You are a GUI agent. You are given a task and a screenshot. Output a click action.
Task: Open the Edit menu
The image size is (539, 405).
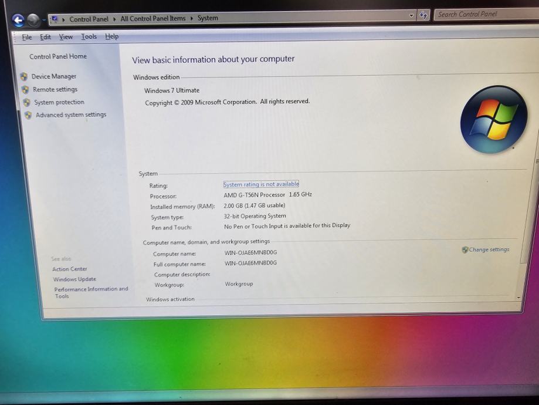[x=45, y=37]
